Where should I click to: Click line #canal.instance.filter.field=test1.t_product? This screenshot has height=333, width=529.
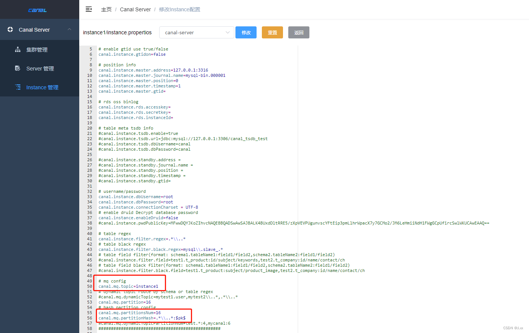pos(221,260)
